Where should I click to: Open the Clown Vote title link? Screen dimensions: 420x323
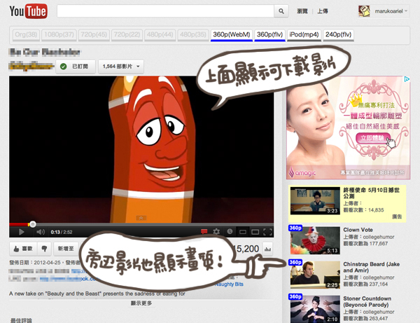click(x=358, y=230)
